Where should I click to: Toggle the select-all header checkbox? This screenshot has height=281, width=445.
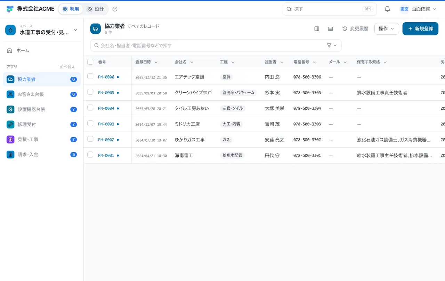tap(90, 62)
